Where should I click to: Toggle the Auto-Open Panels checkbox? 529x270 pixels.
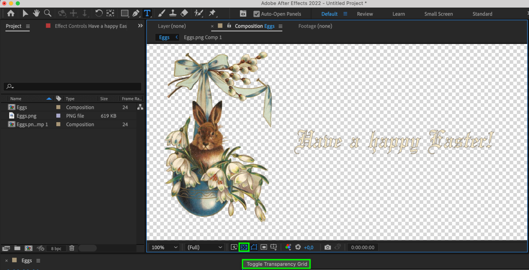(256, 14)
